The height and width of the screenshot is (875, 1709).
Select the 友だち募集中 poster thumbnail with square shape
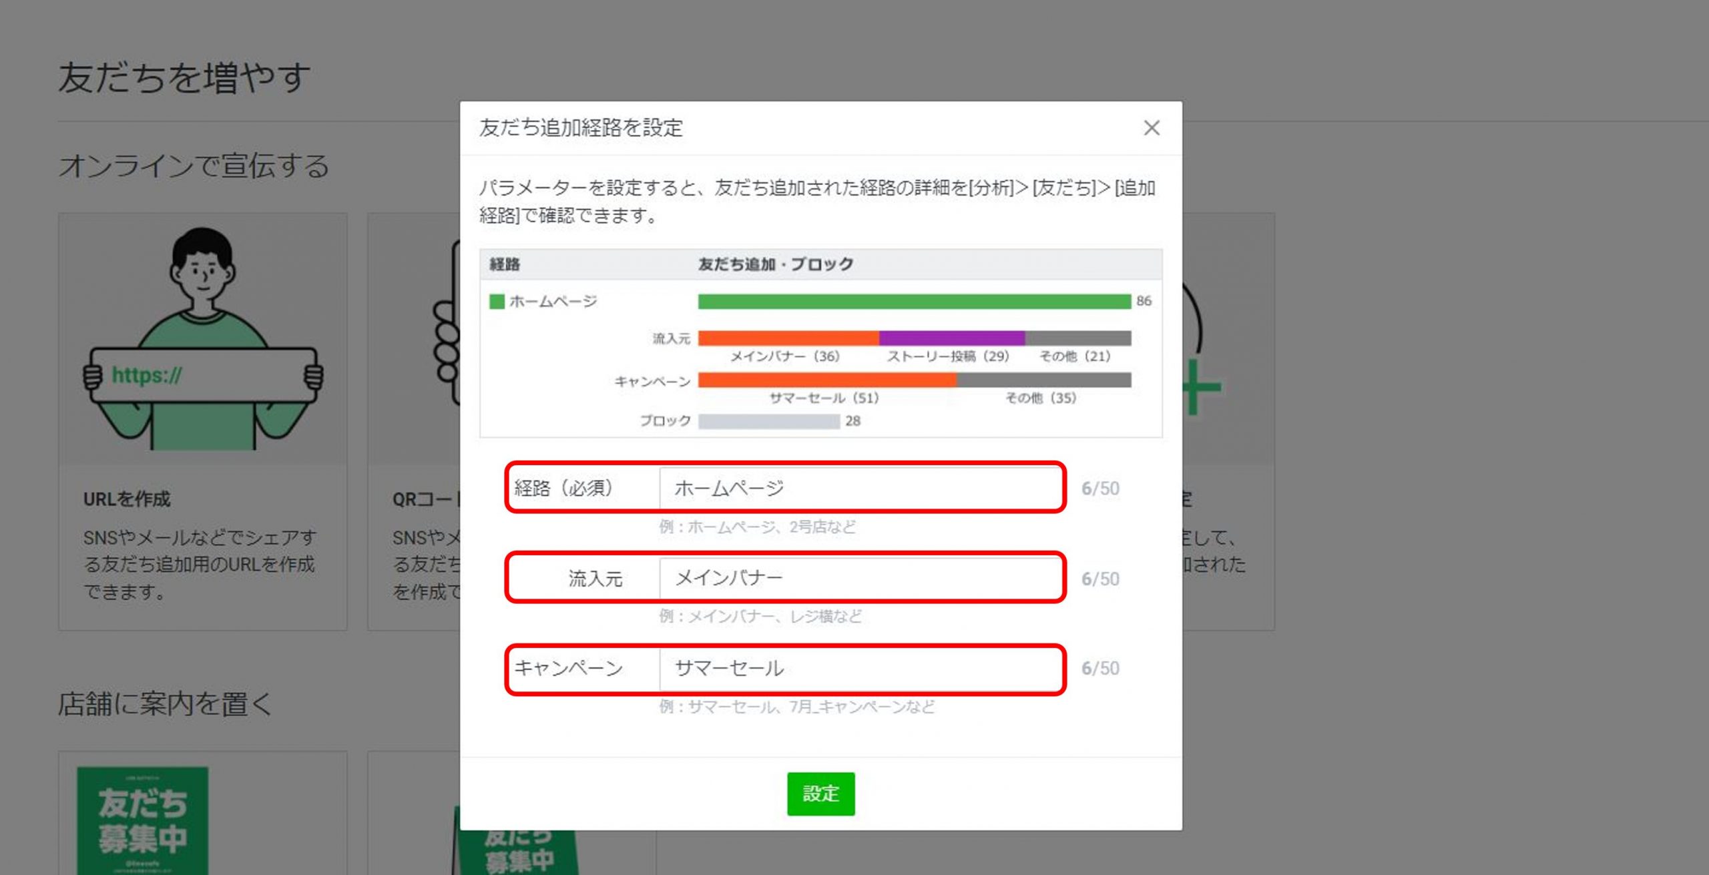[x=143, y=821]
